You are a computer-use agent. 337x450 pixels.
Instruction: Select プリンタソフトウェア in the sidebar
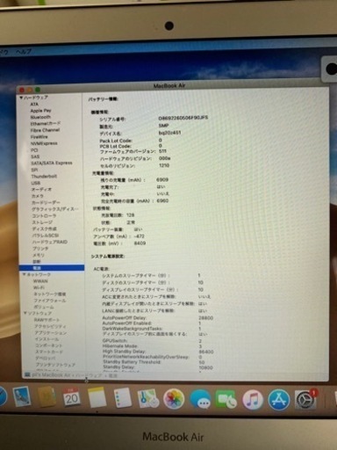[55, 365]
